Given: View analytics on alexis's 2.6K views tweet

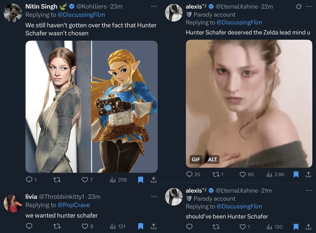Looking at the screenshot, I should (275, 174).
